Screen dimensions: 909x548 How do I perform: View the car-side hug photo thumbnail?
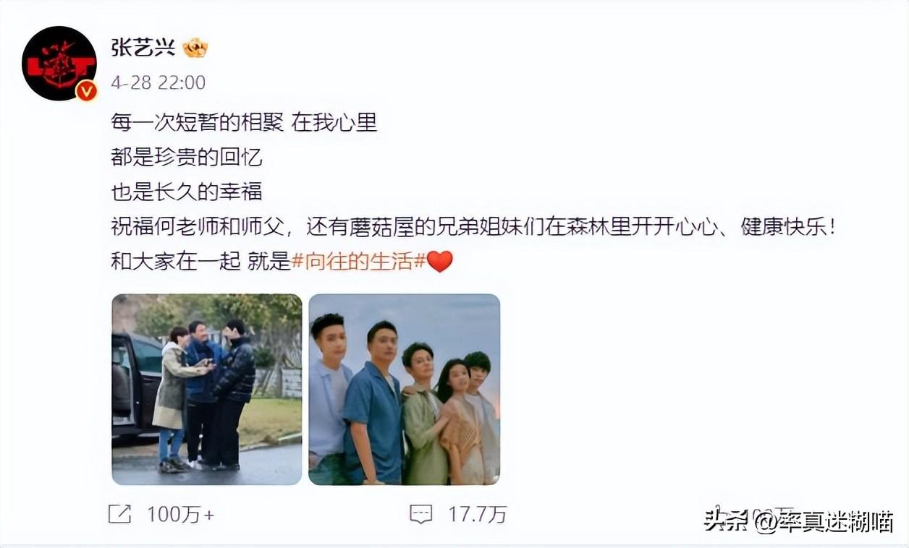click(207, 389)
